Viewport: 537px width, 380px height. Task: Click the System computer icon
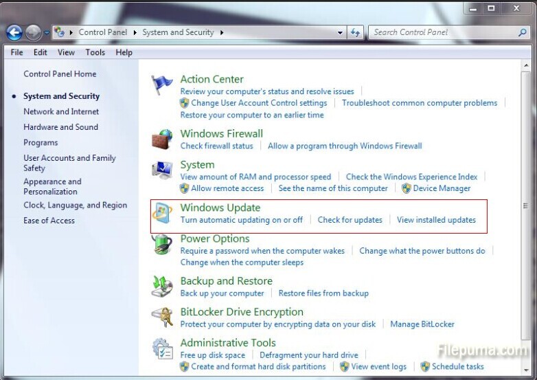click(162, 170)
